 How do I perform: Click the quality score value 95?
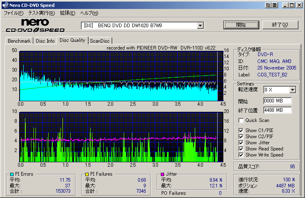pyautogui.click(x=292, y=167)
